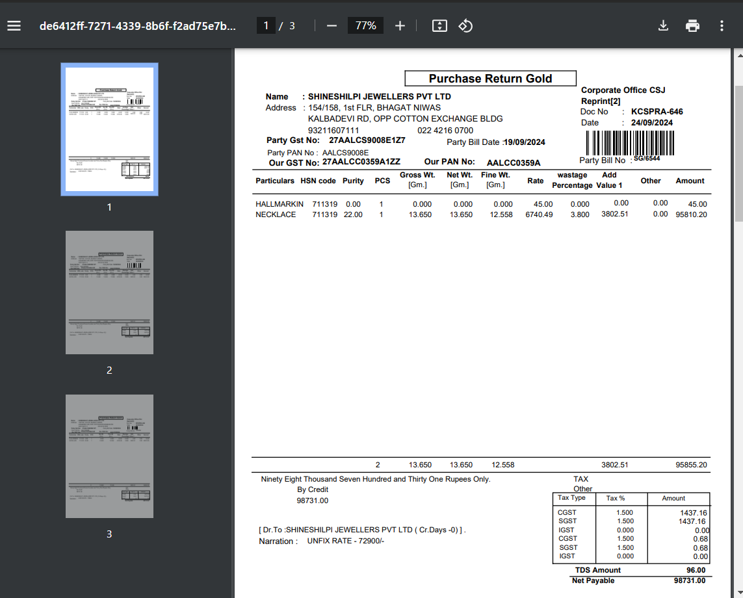Click the "Purity" column header

[353, 181]
